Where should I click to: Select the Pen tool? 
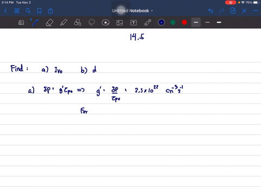tap(35, 23)
